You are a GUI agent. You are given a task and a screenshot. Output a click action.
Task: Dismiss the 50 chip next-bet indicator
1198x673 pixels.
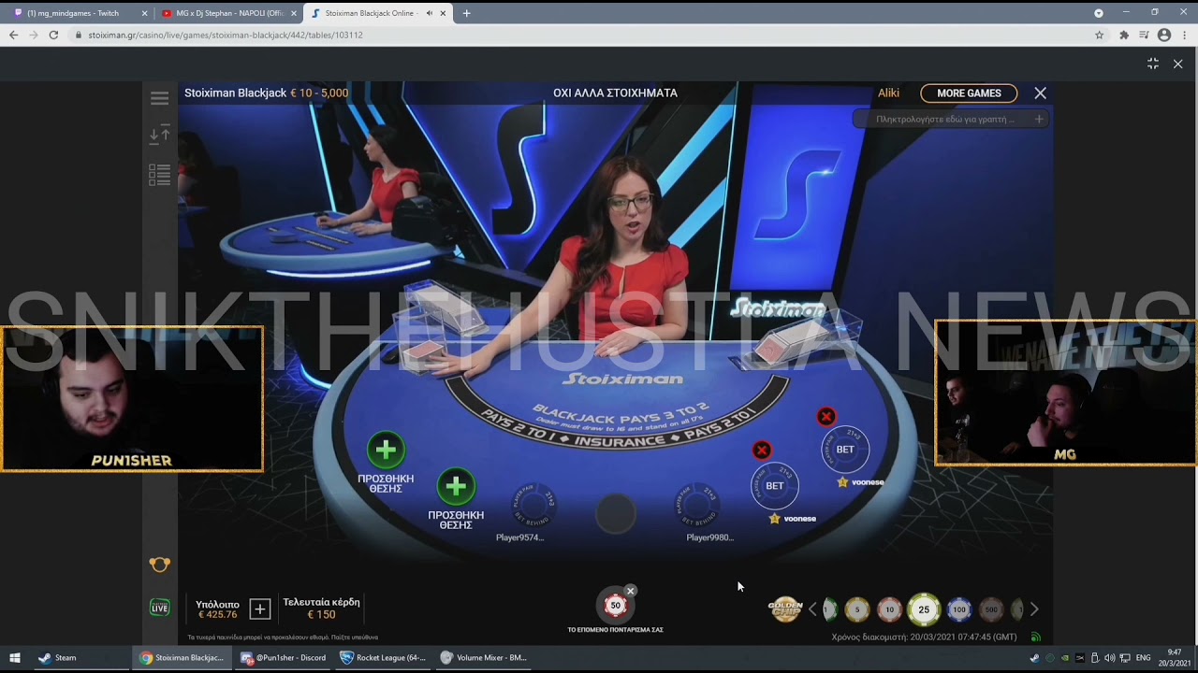click(631, 591)
